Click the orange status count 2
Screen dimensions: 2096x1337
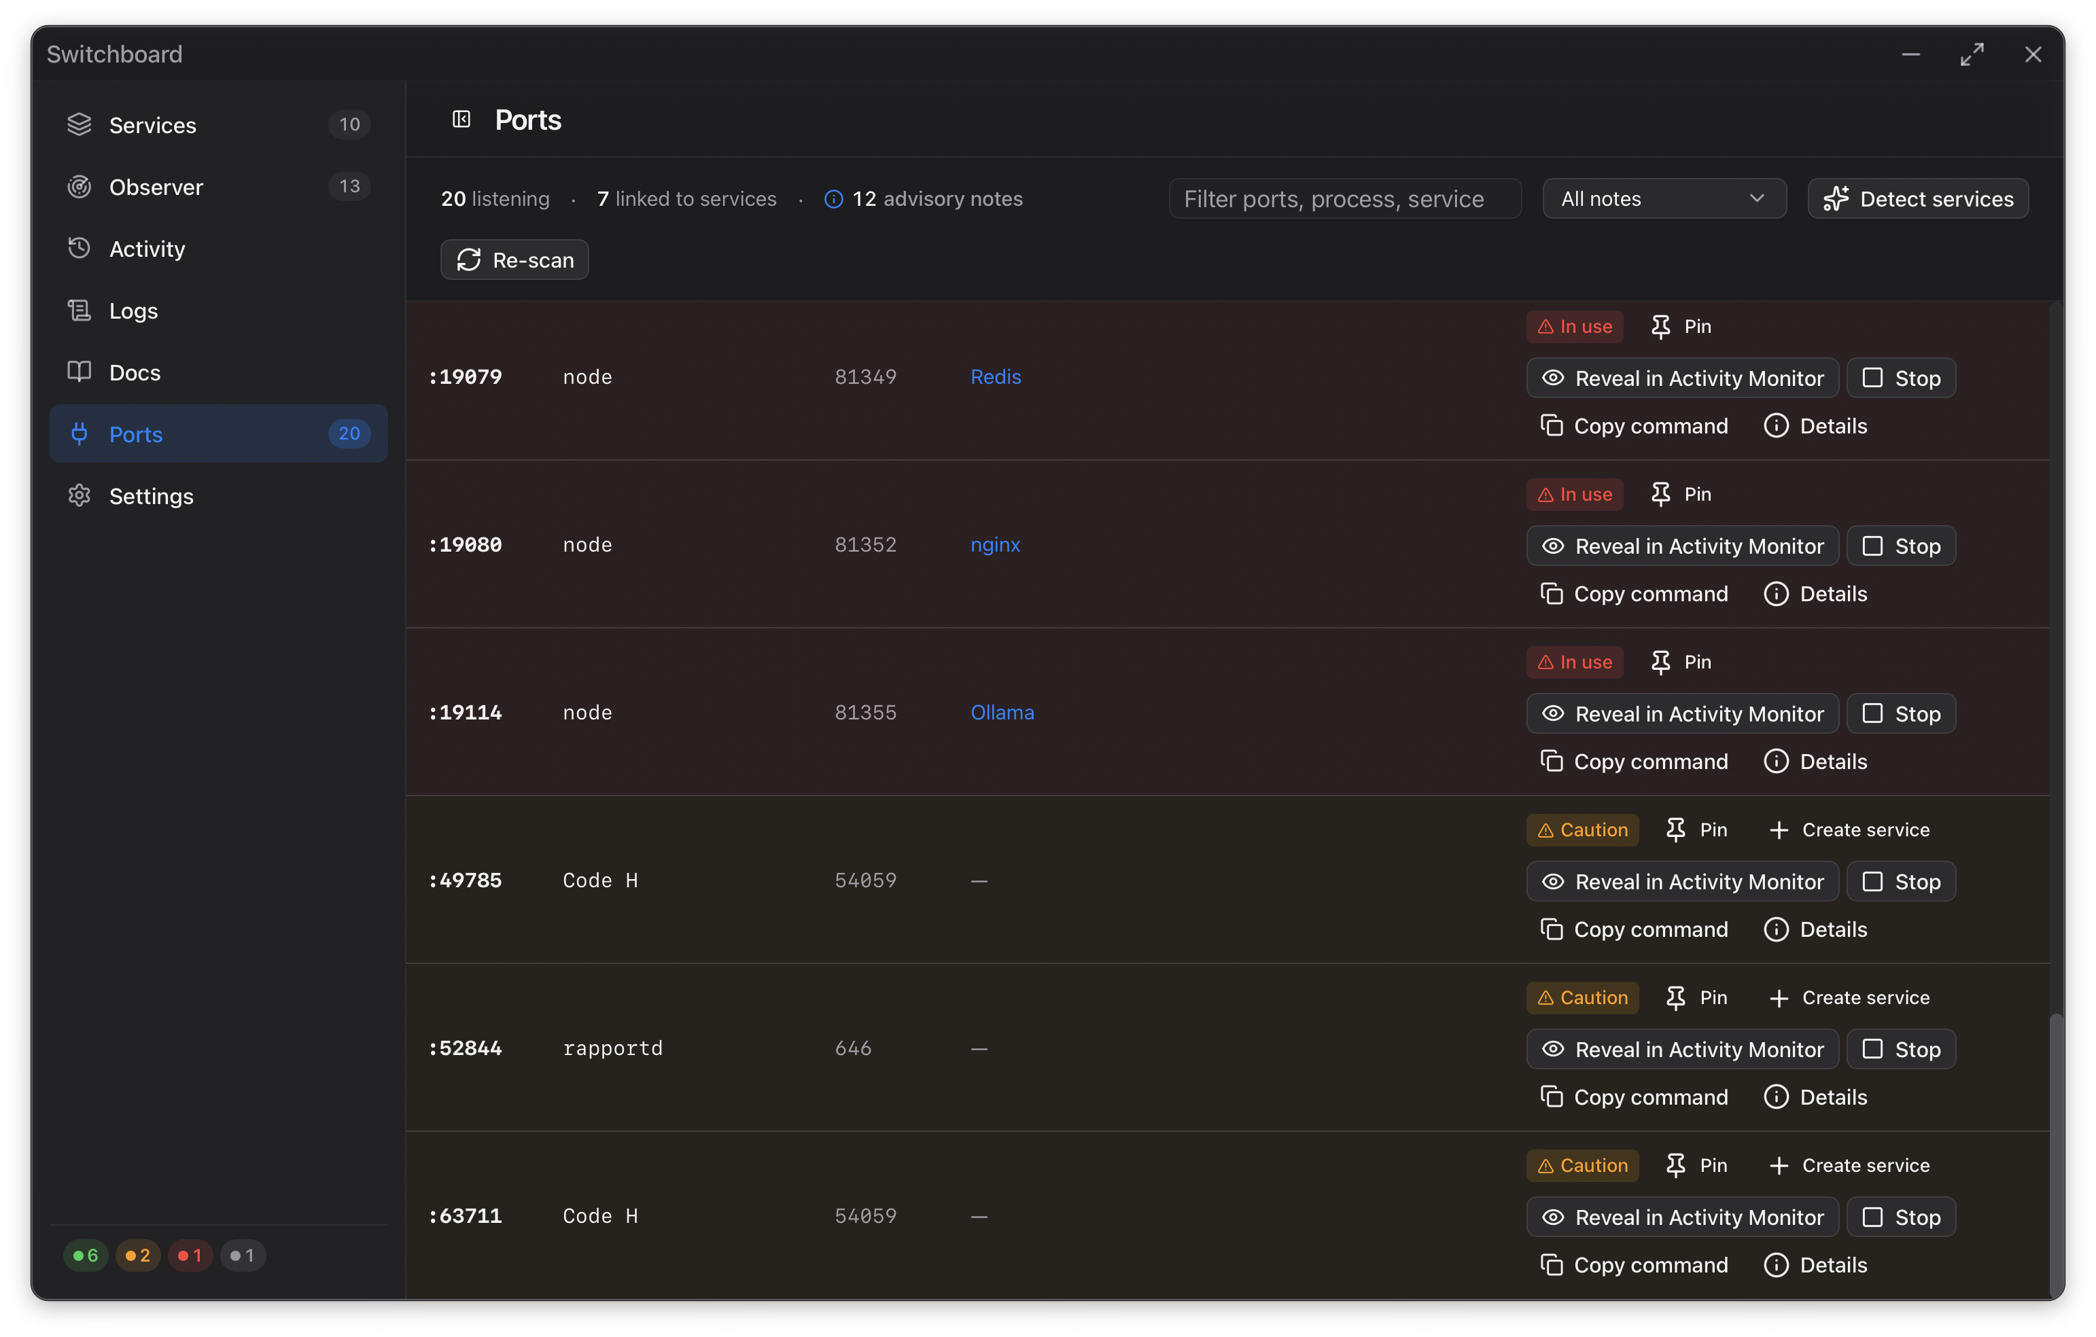137,1255
